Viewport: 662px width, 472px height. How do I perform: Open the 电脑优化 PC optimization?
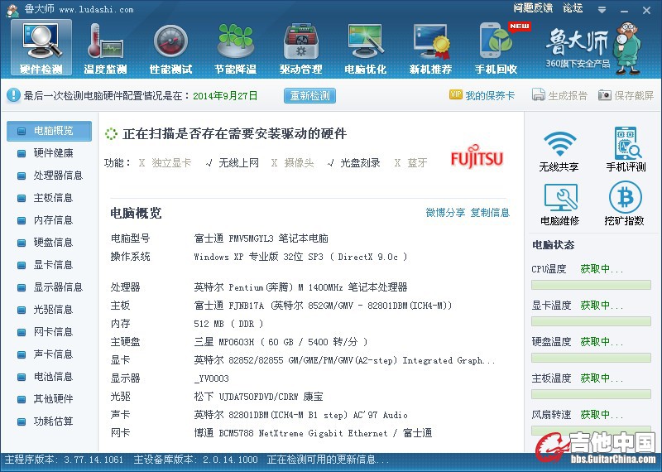(365, 47)
